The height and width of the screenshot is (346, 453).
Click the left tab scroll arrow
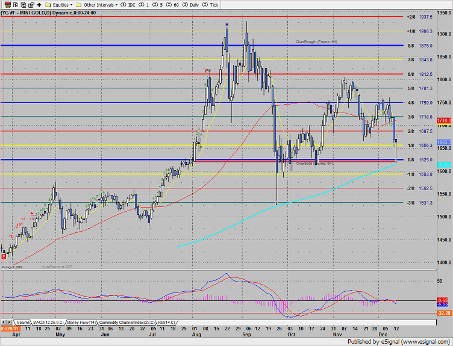pos(4,323)
